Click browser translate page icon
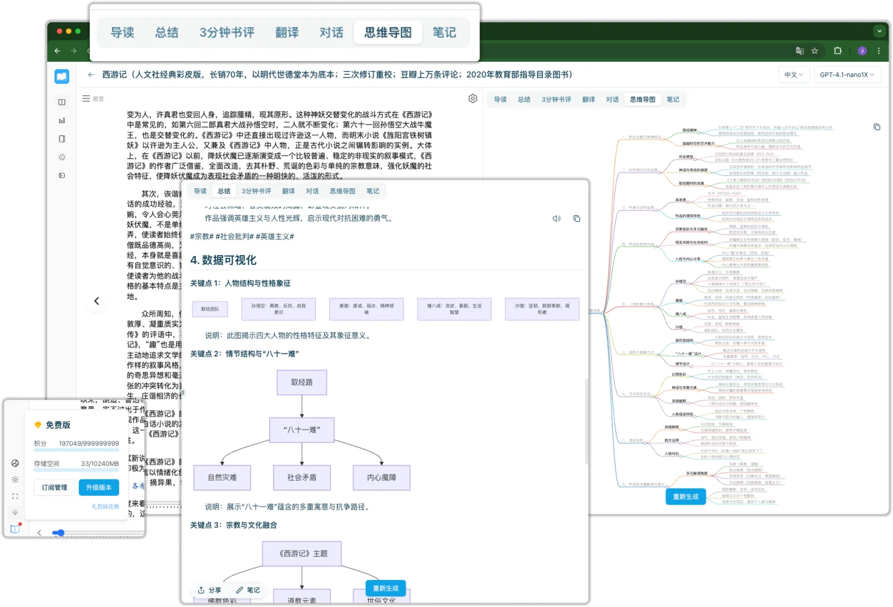 point(800,51)
